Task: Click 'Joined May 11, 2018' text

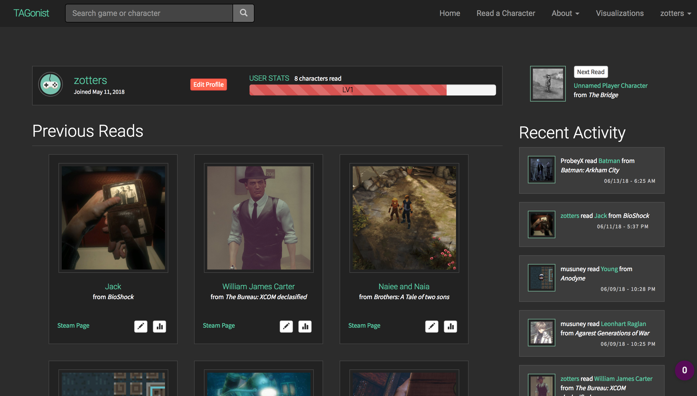Action: tap(99, 92)
